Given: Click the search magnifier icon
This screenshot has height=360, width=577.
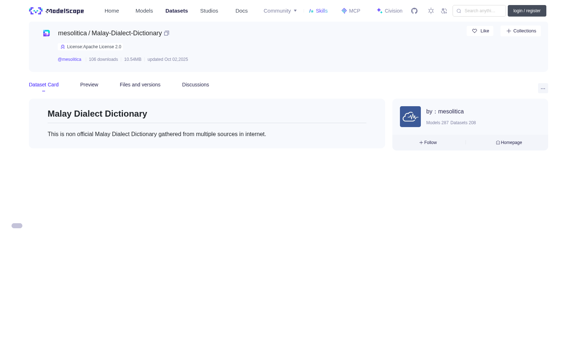Looking at the screenshot, I should [459, 11].
